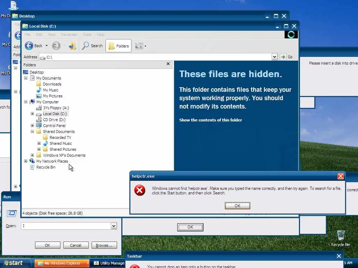358x268 pixels.
Task: Switch to Utility Manager taskbar button
Action: coord(108,263)
